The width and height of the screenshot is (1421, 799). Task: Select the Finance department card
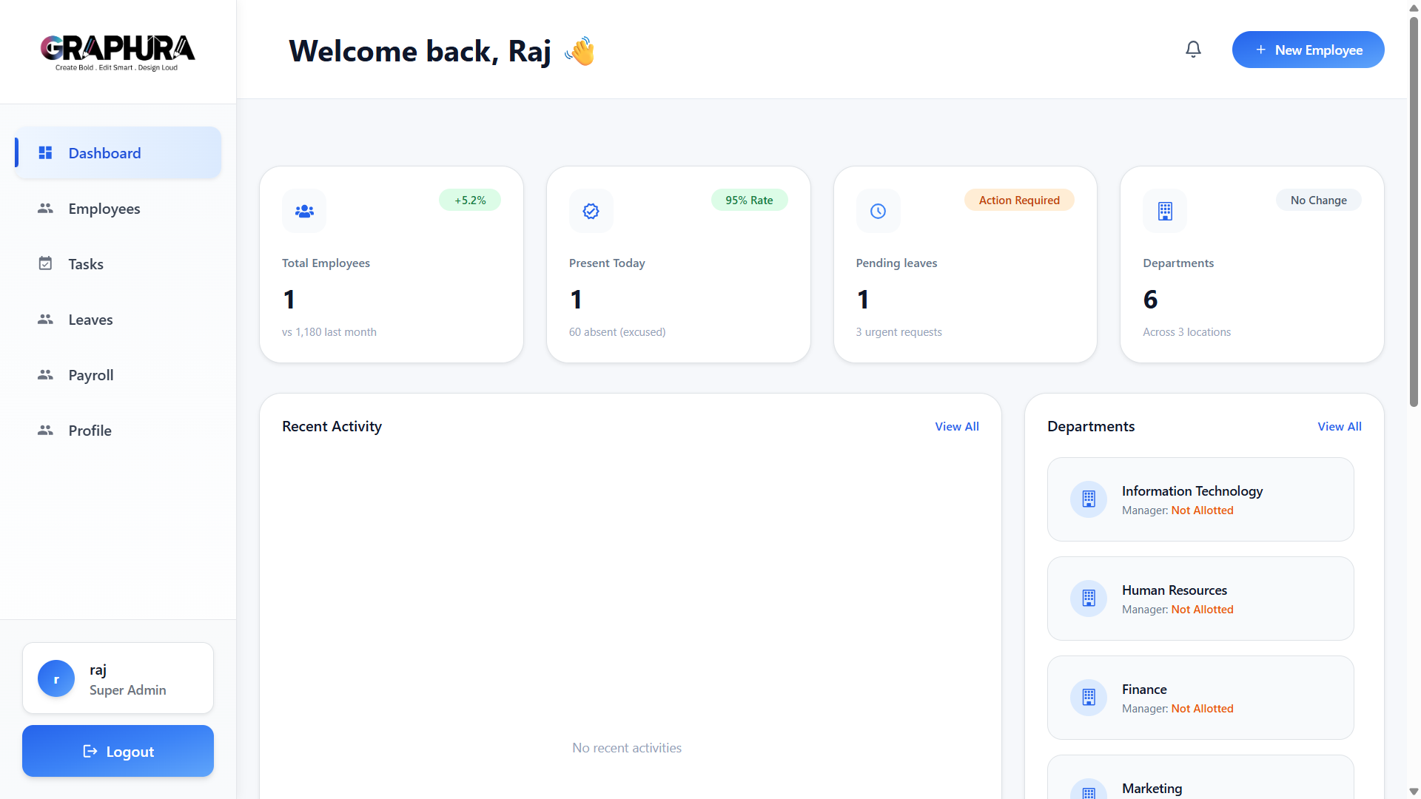(1200, 697)
